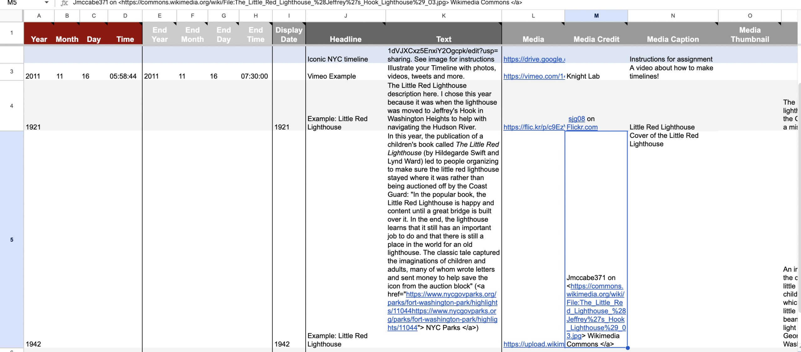Select row 1 header
801x352 pixels.
(x=12, y=33)
